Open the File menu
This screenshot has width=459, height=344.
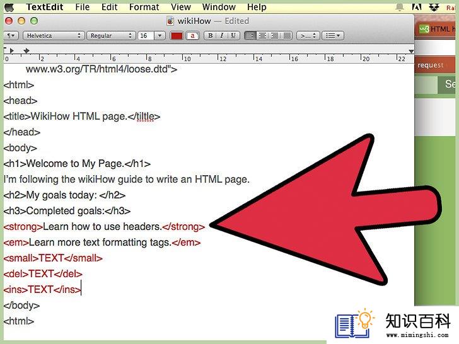click(82, 7)
